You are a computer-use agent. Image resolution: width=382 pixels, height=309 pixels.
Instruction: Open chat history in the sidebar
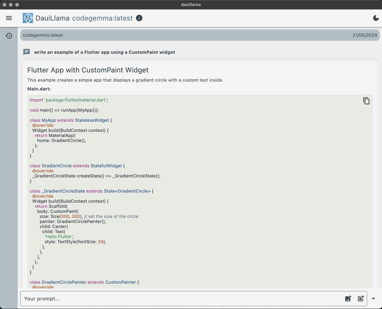(9, 36)
